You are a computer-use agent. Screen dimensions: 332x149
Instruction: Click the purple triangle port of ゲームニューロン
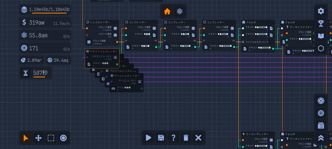(x=111, y=82)
